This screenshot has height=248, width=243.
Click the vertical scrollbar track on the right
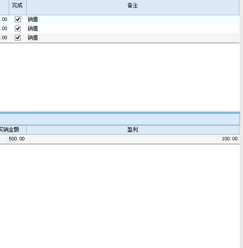241,124
